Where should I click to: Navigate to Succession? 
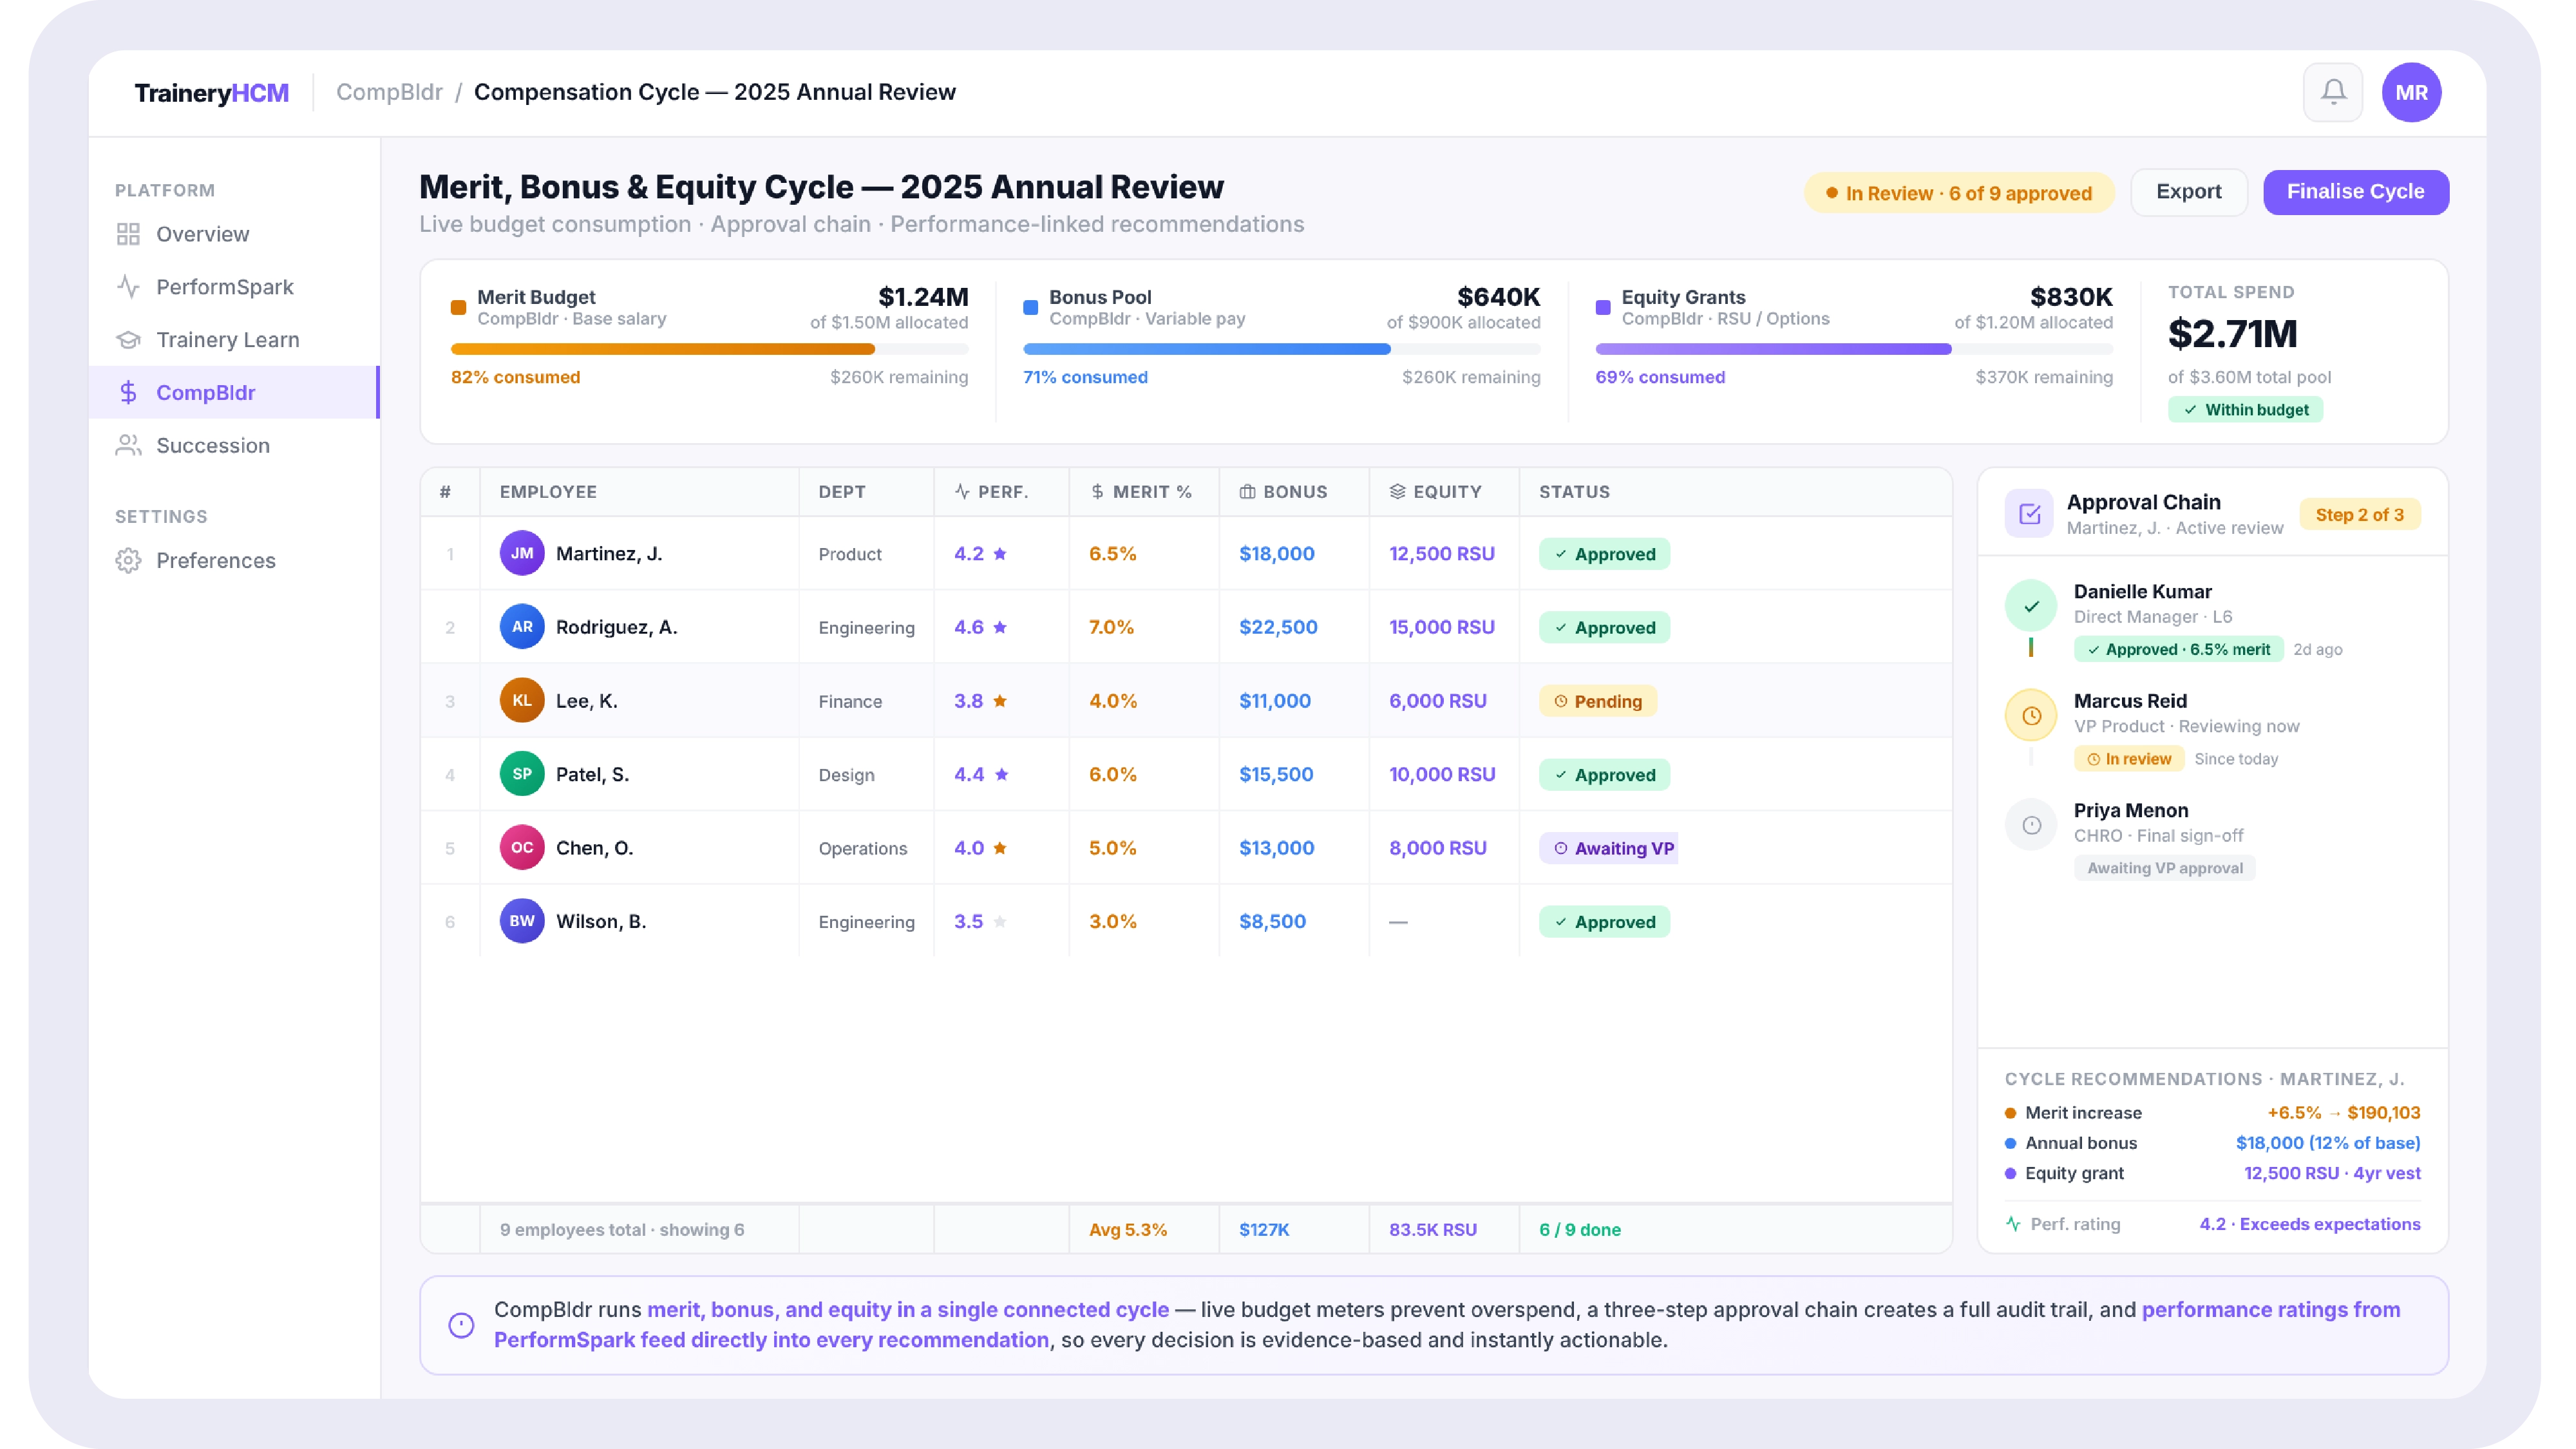tap(234, 446)
